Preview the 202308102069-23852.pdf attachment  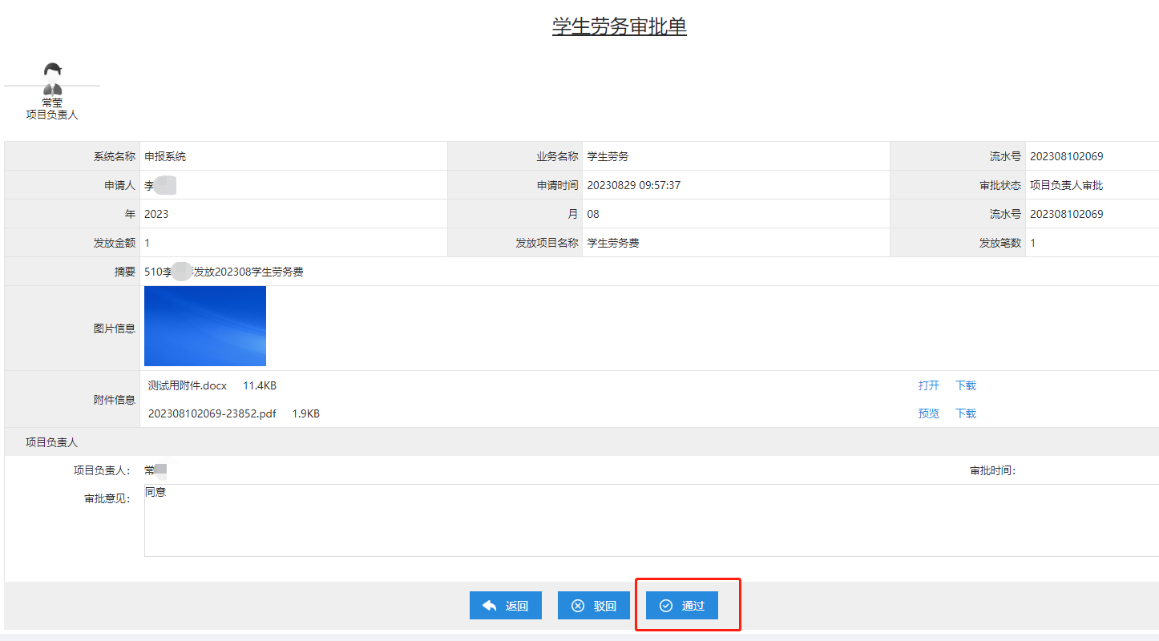click(x=928, y=413)
